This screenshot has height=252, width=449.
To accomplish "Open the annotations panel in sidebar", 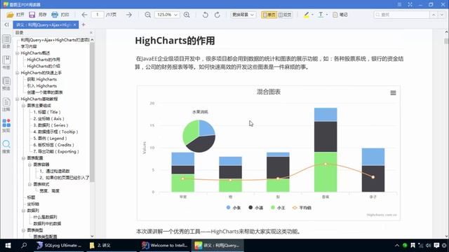I will (6, 104).
